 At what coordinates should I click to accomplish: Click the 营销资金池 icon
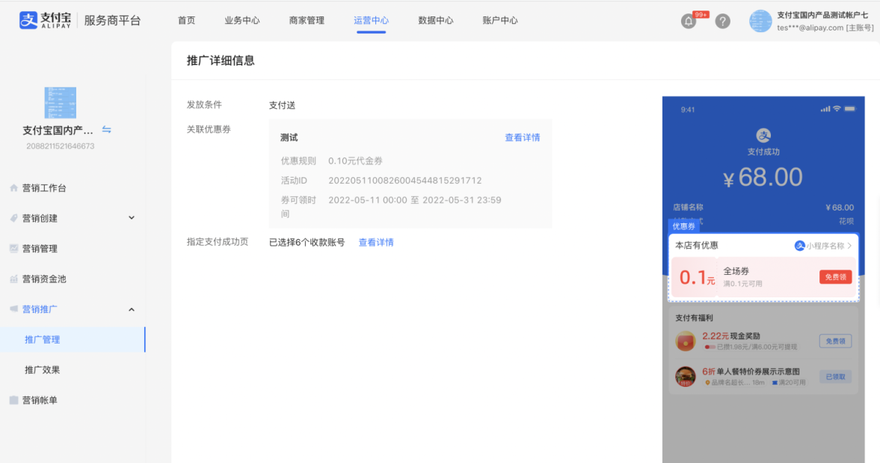click(x=13, y=279)
